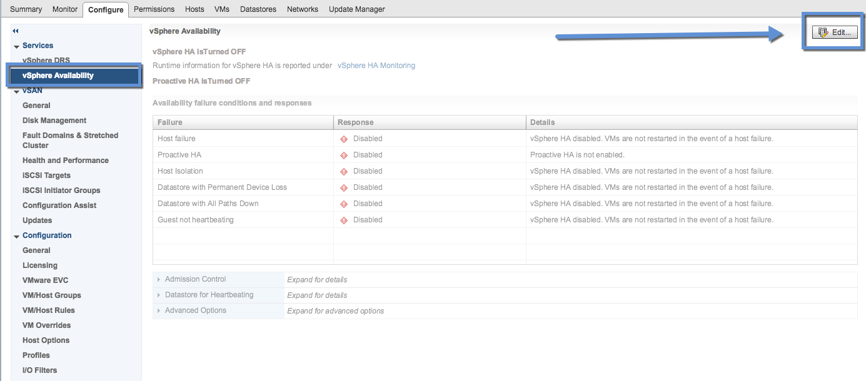
Task: Open I/O Filters in the sidebar
Action: coord(39,370)
